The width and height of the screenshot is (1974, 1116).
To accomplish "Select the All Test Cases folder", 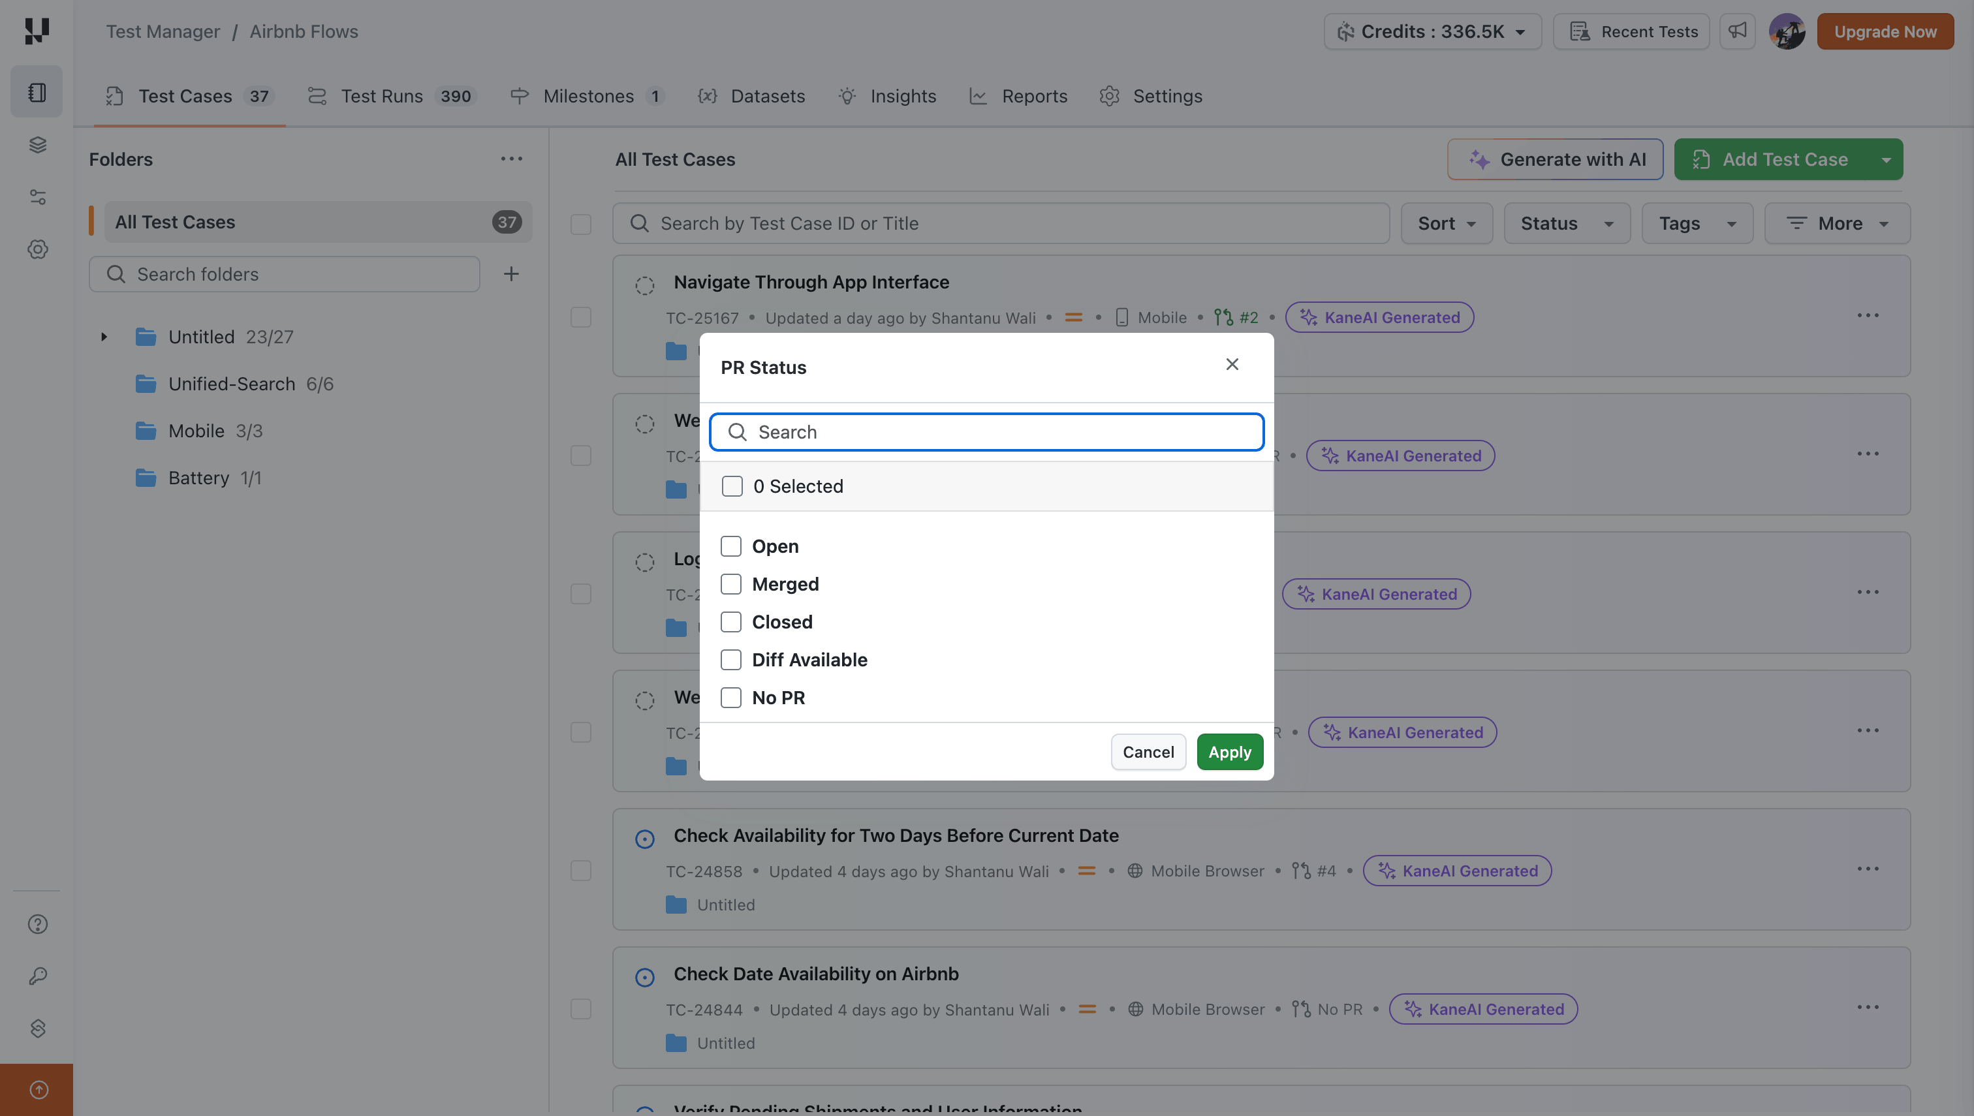I will 317,223.
